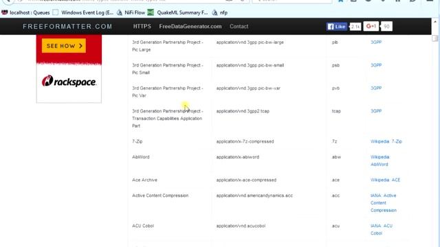440x247 pixels.
Task: Open the Wikipedia: ACE link
Action: (x=385, y=180)
